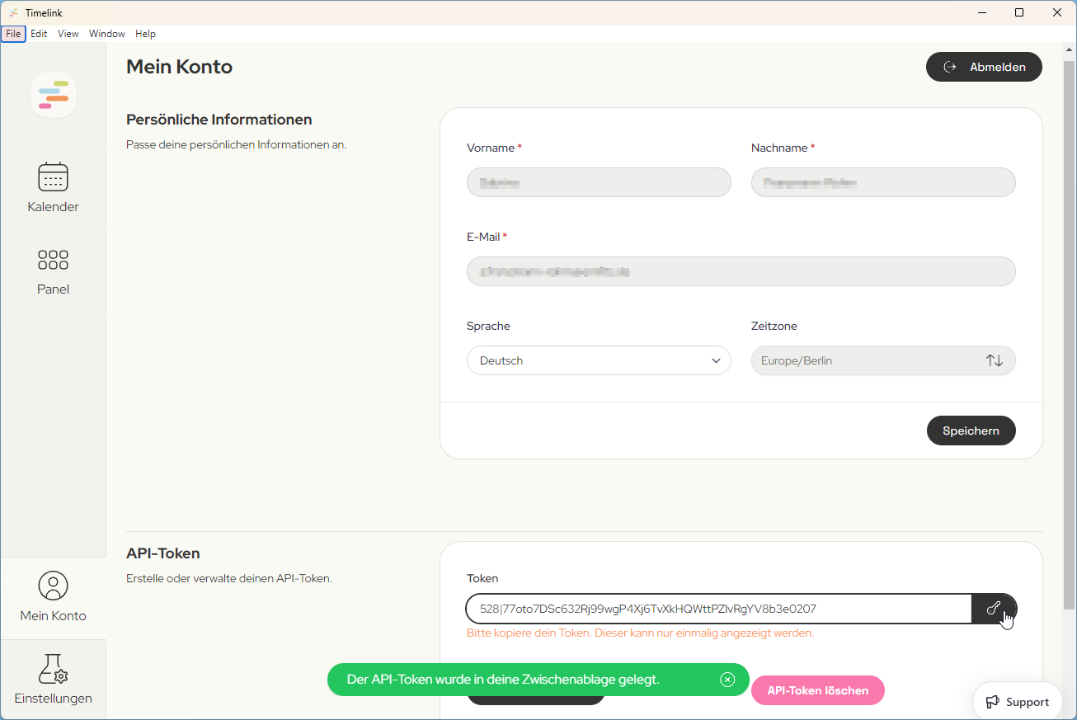Click the Persönliche Informationen heading
1077x720 pixels.
point(219,120)
